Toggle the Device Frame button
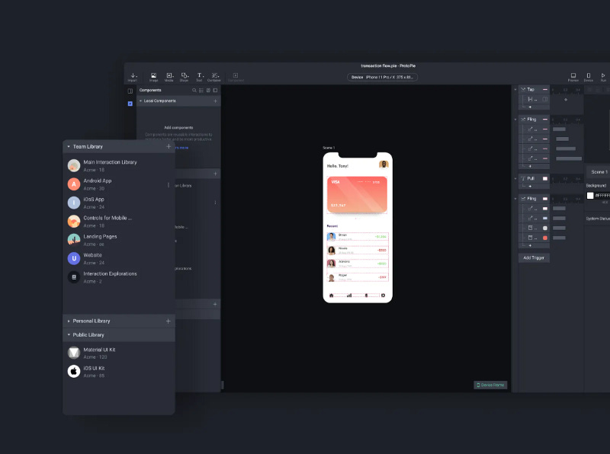Screen dimensions: 610x454 pyautogui.click(x=490, y=385)
